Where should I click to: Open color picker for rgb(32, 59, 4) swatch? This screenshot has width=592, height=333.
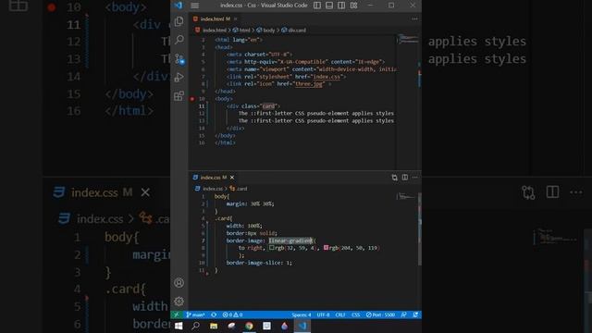pyautogui.click(x=271, y=248)
